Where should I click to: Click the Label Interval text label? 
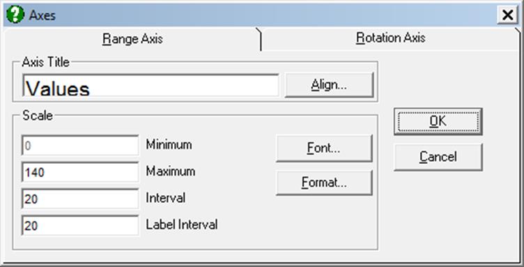pos(181,224)
